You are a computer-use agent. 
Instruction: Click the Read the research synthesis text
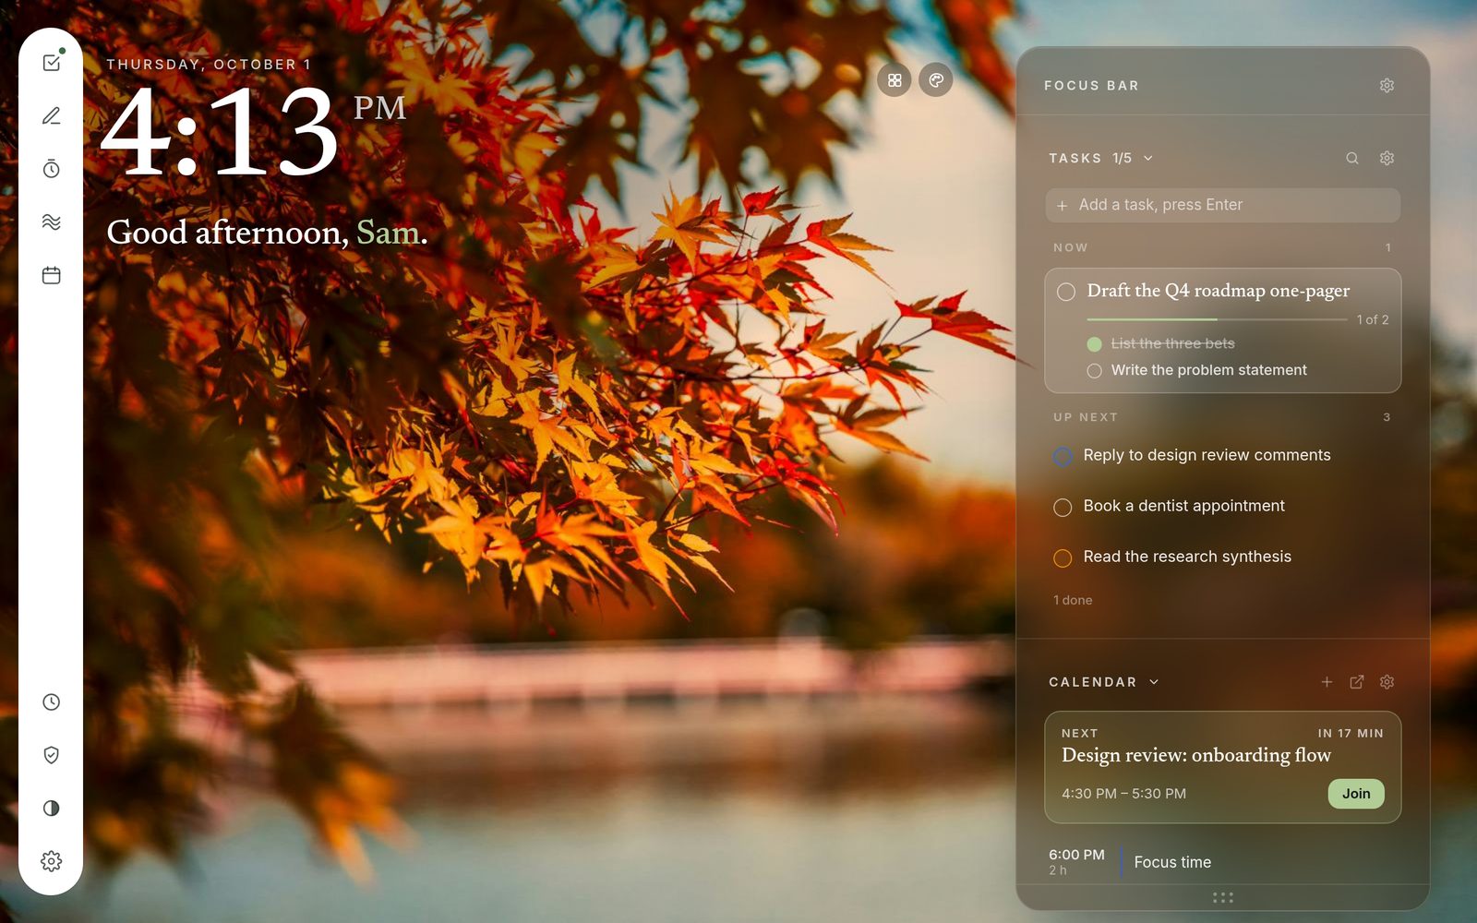coord(1187,557)
